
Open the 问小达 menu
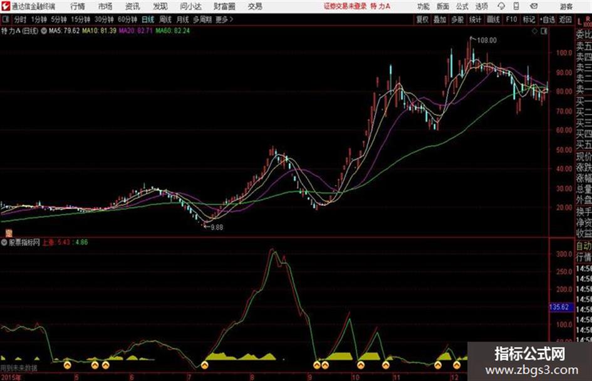pos(190,6)
